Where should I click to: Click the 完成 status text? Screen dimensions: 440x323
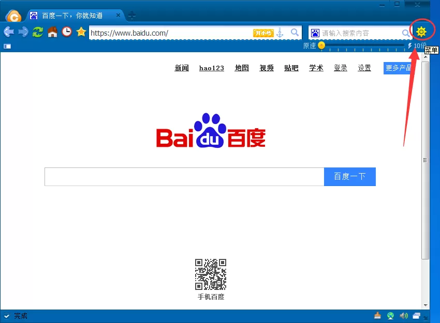pyautogui.click(x=21, y=316)
